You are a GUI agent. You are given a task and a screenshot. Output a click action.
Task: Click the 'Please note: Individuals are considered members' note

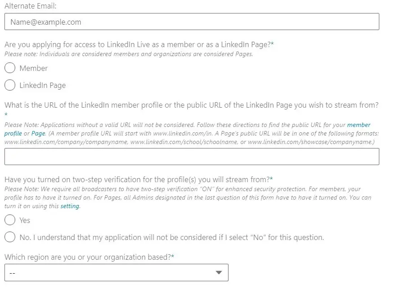pyautogui.click(x=128, y=54)
